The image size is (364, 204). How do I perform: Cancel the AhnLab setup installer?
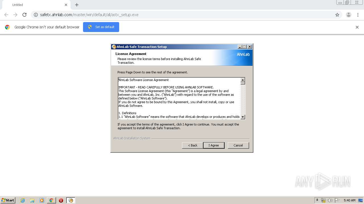pyautogui.click(x=238, y=145)
